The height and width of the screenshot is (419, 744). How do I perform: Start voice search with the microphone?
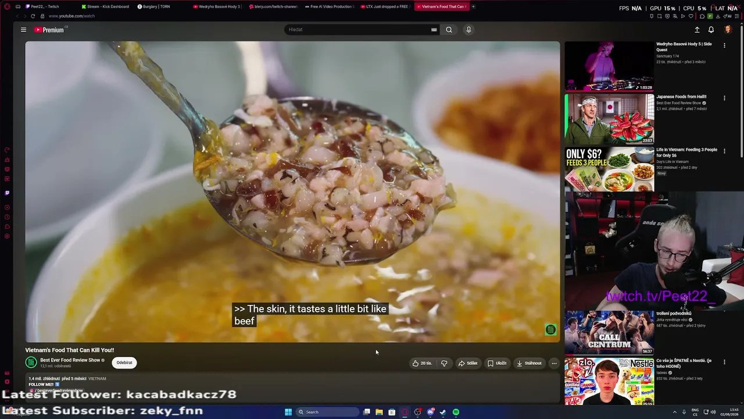tap(468, 30)
